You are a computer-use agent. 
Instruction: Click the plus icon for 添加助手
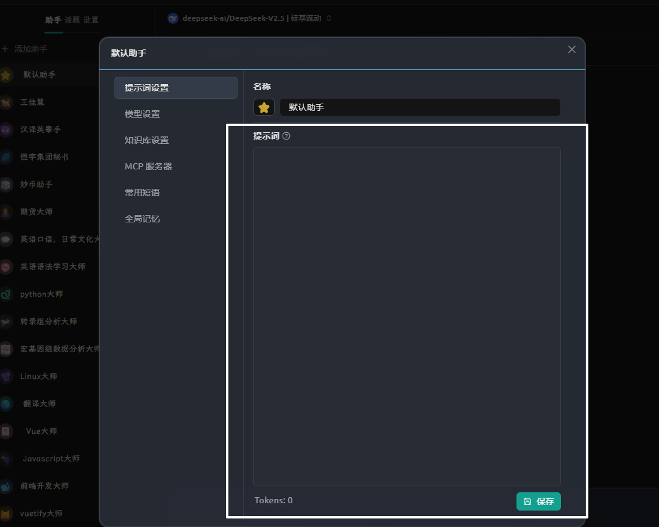[x=5, y=49]
